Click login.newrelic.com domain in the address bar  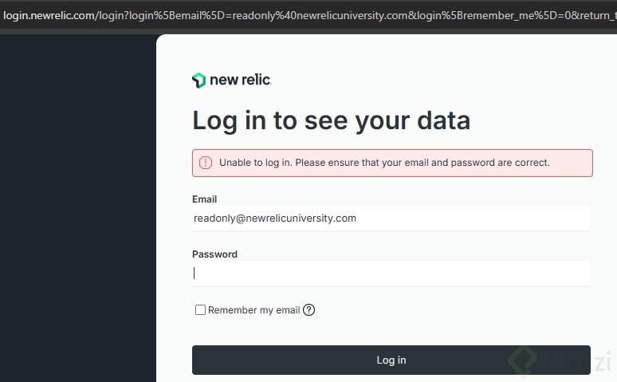tap(49, 16)
